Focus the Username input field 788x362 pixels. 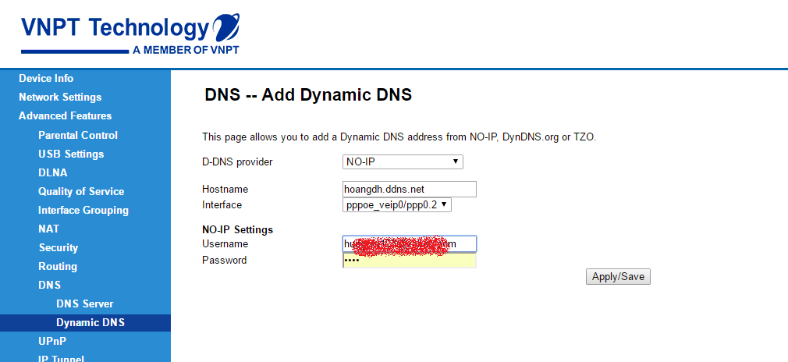[409, 244]
